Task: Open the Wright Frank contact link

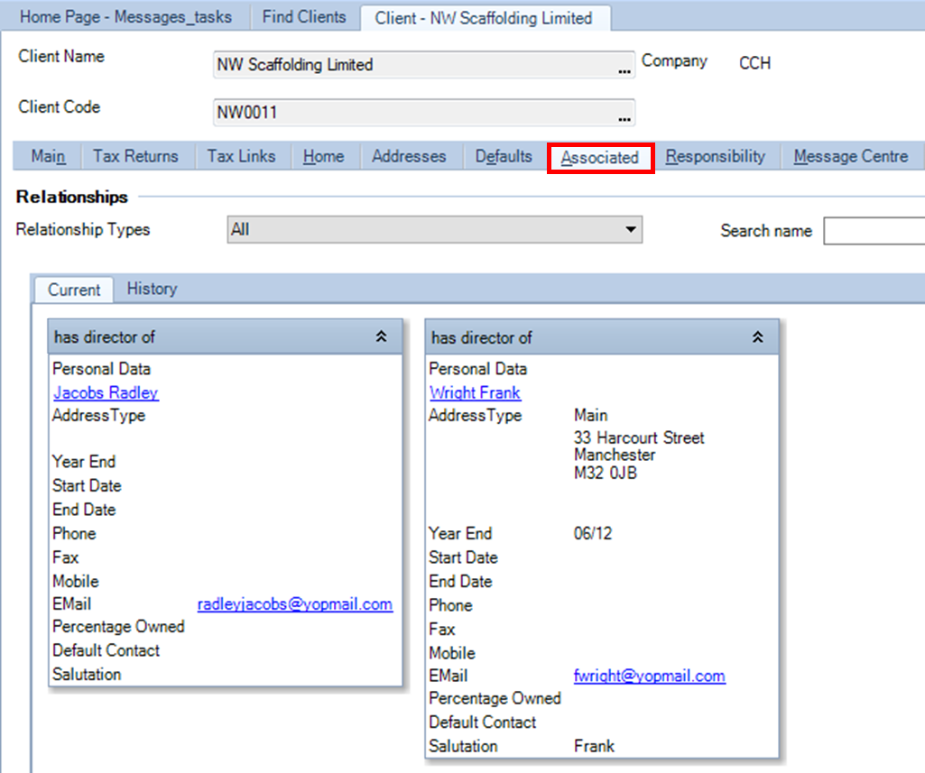Action: pos(476,392)
